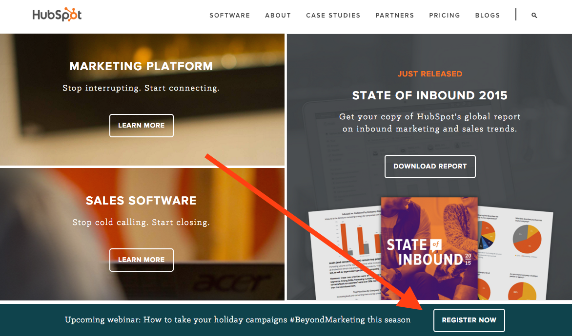The image size is (572, 336).
Task: Open the search magnifier icon
Action: click(x=534, y=15)
